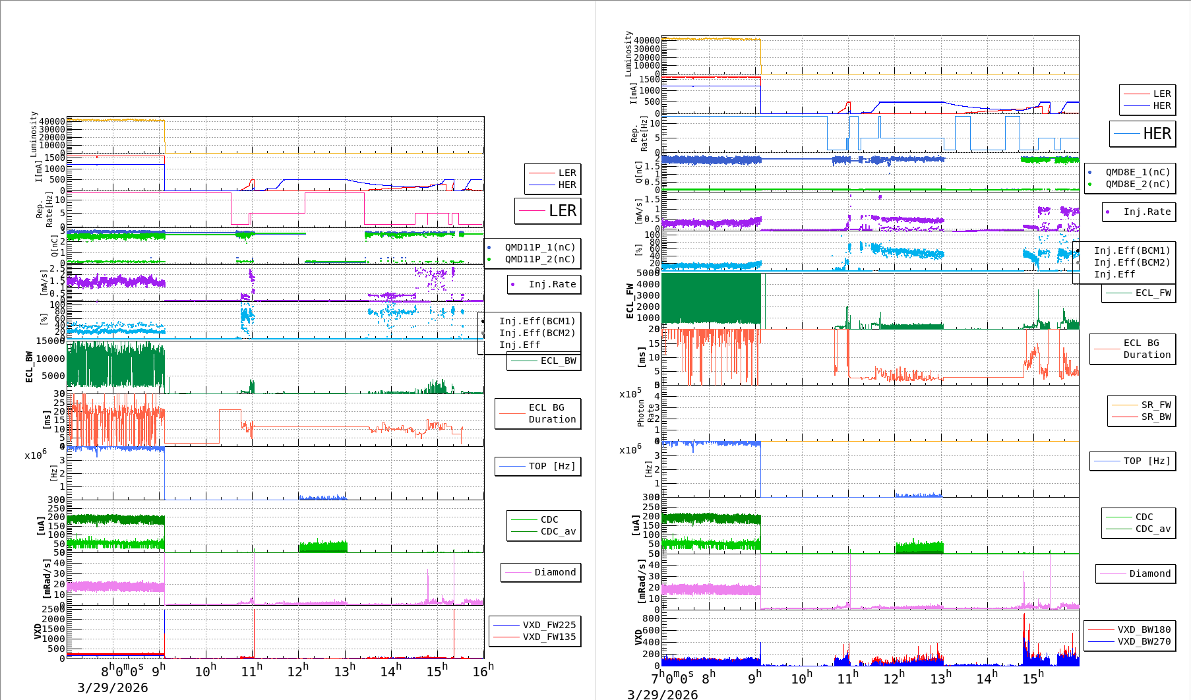Click the QMD8E_1(nC) blue legend marker
This screenshot has width=1191, height=700.
[x=1089, y=173]
